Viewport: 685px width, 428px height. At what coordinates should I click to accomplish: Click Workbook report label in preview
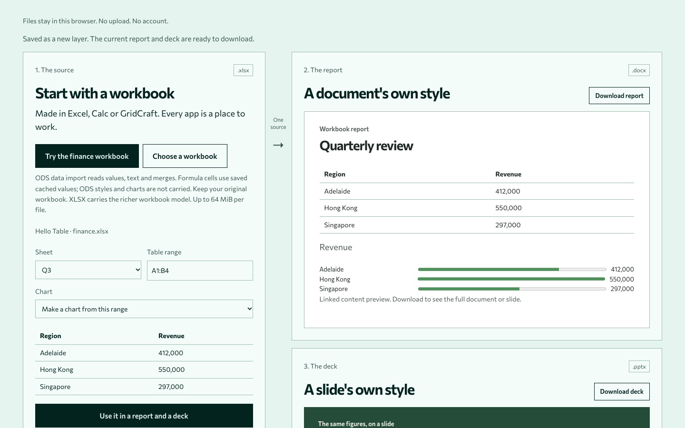344,129
